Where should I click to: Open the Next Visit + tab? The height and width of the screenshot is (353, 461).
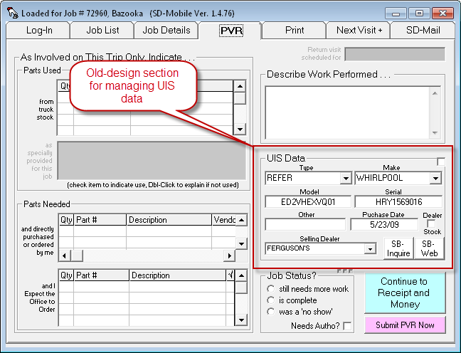(x=359, y=31)
